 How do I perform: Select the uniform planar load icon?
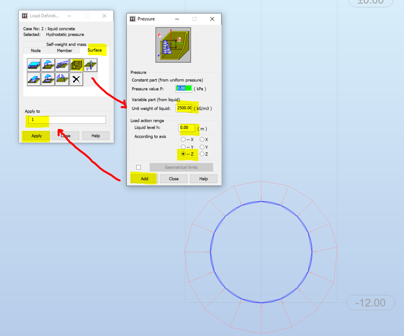coord(34,65)
